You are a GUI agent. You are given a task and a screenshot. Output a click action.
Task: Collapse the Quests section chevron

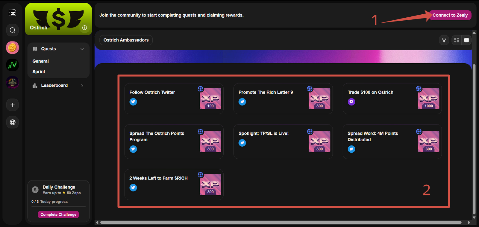(x=82, y=49)
